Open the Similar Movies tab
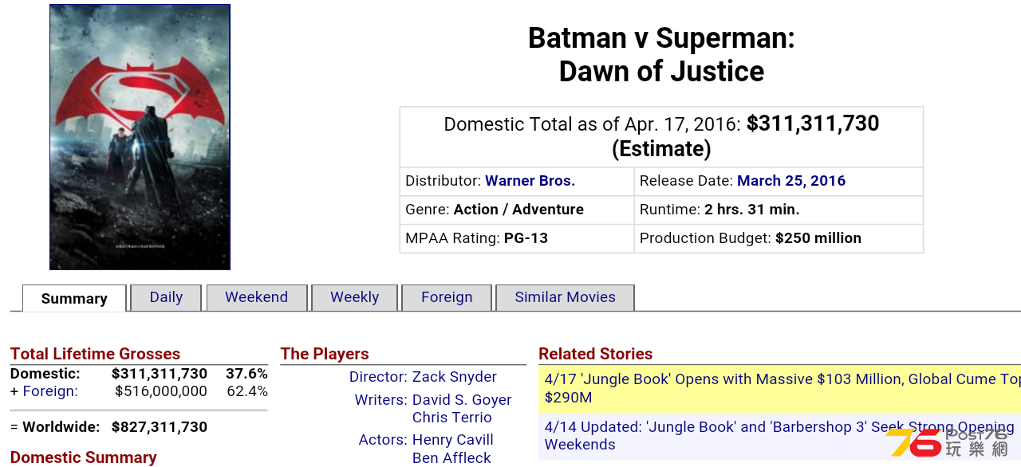1021x467 pixels. tap(565, 297)
